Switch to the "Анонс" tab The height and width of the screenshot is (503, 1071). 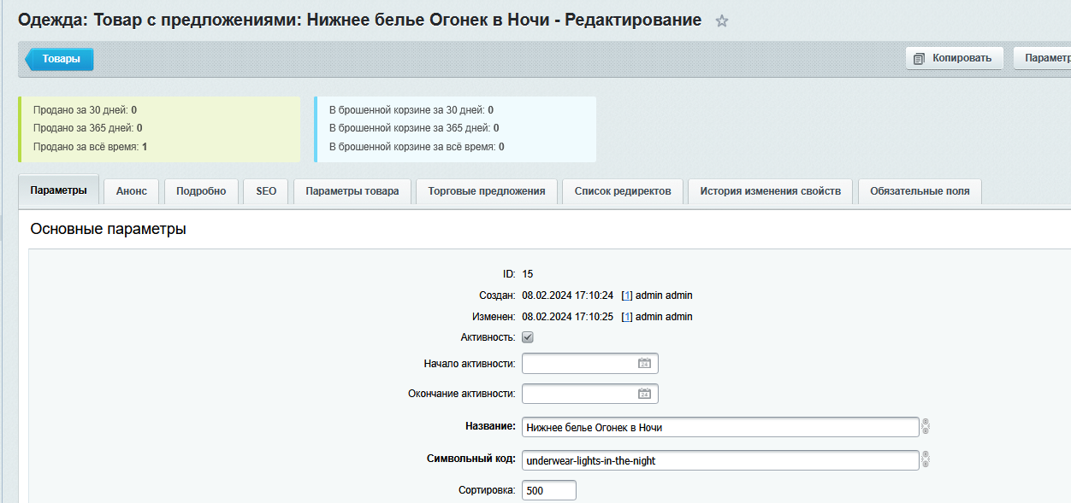130,190
